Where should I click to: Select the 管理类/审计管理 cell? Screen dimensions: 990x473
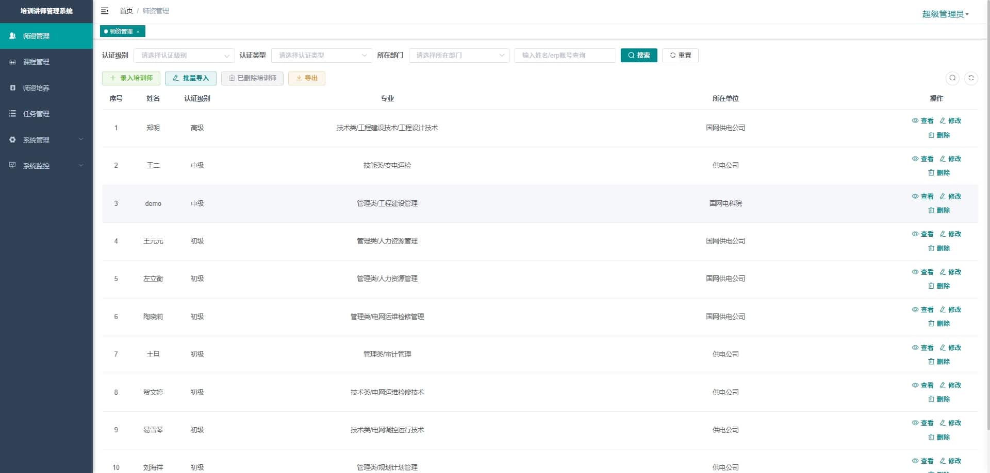tap(387, 355)
